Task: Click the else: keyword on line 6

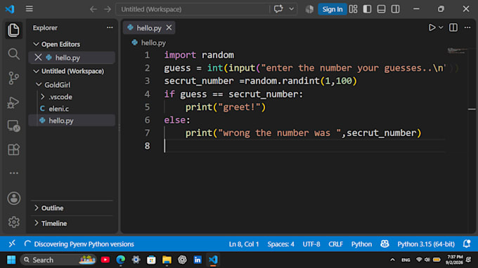Action: [x=177, y=120]
